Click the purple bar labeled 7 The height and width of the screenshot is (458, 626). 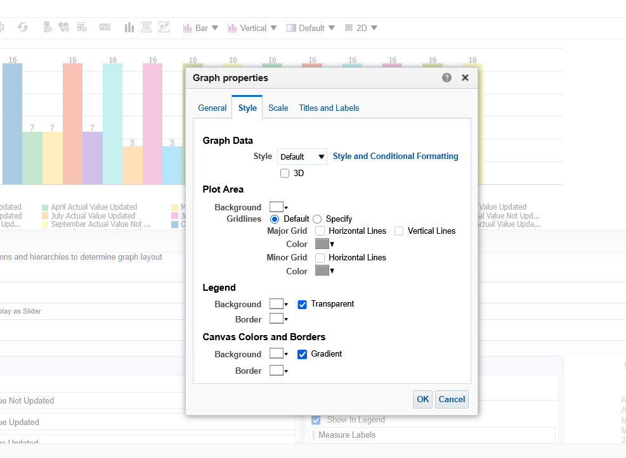click(x=93, y=158)
